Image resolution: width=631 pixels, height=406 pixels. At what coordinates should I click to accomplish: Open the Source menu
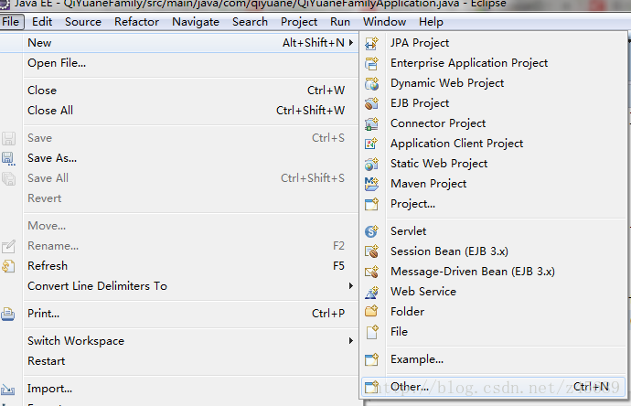[83, 21]
